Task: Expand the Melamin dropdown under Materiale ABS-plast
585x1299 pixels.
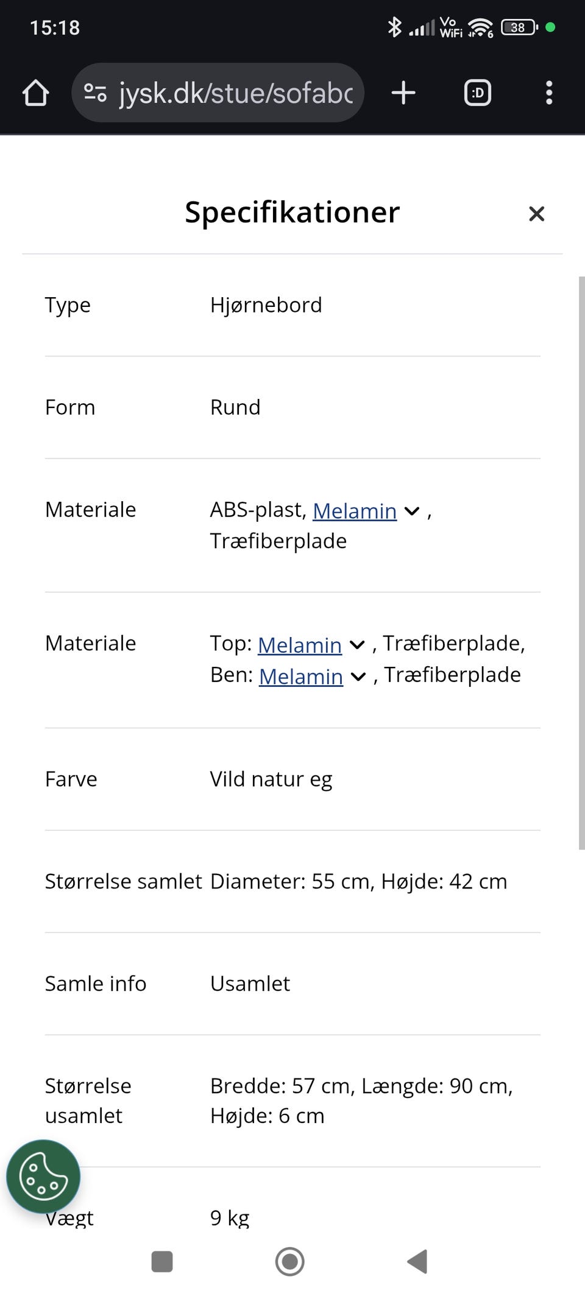Action: coord(411,512)
